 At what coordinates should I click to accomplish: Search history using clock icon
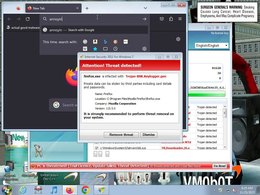point(116,49)
